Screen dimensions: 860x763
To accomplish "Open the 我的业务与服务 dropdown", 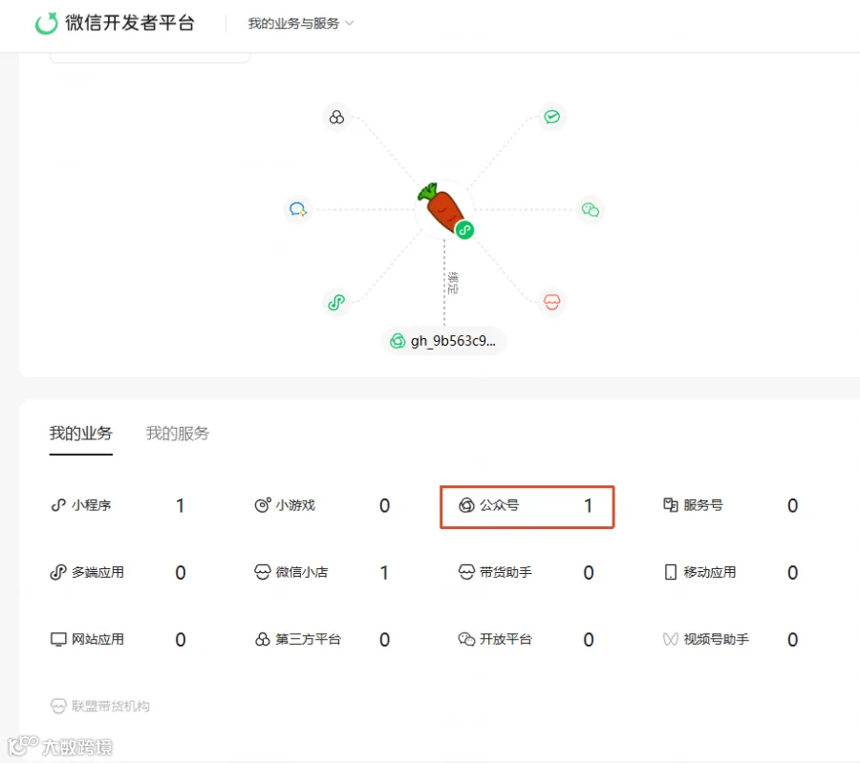I will [x=301, y=24].
